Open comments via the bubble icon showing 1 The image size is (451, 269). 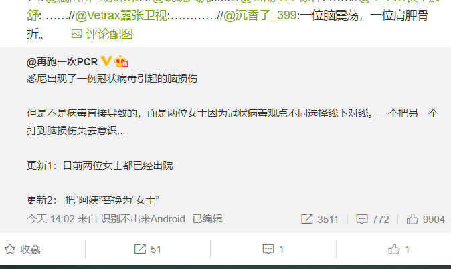(268, 249)
